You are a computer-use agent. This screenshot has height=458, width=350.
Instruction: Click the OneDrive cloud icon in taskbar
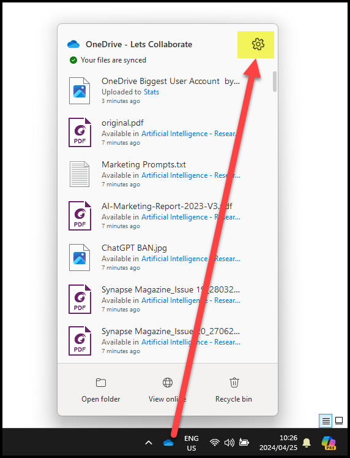click(x=168, y=443)
